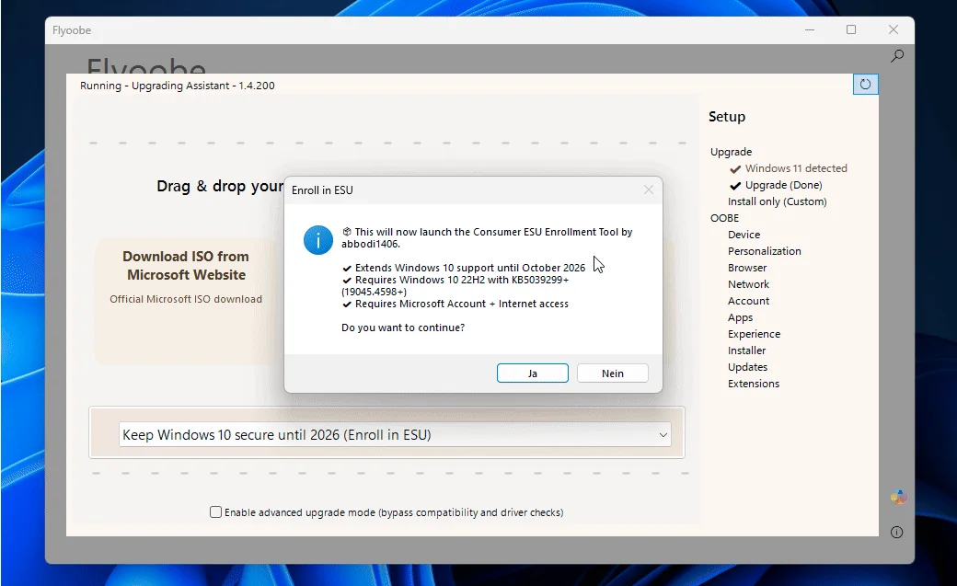
Task: Click the blue information icon in dialog
Action: click(318, 240)
